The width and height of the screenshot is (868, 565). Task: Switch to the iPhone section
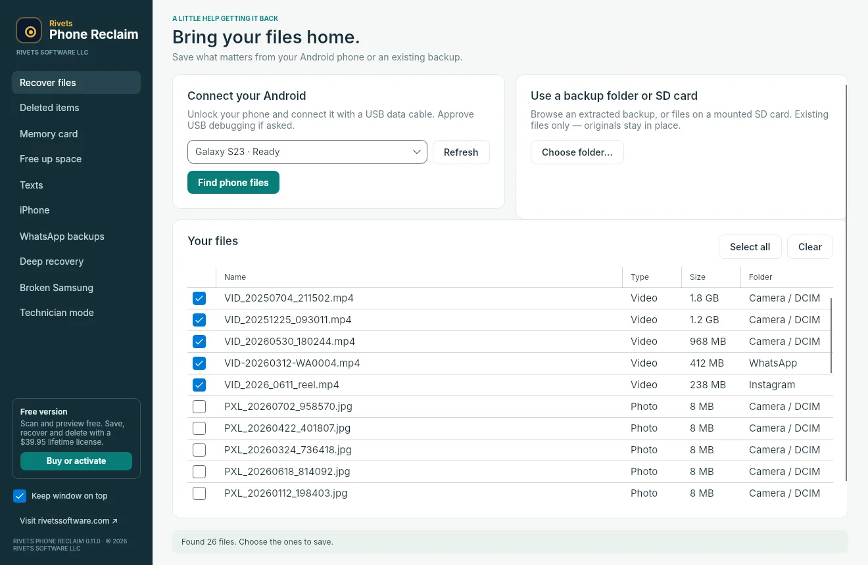(76, 210)
